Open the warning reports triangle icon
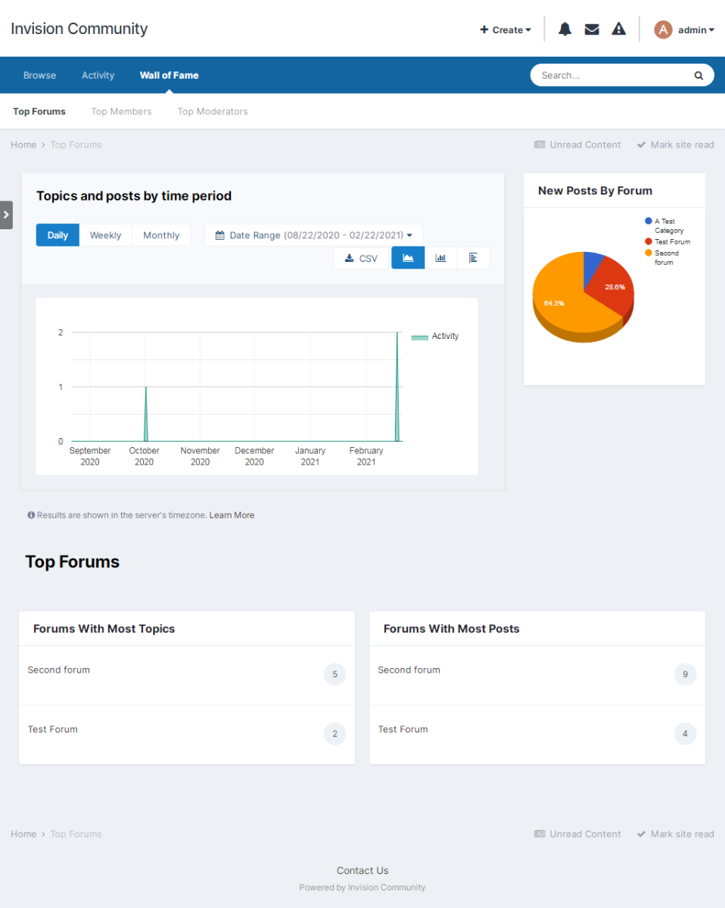725x908 pixels. tap(619, 30)
